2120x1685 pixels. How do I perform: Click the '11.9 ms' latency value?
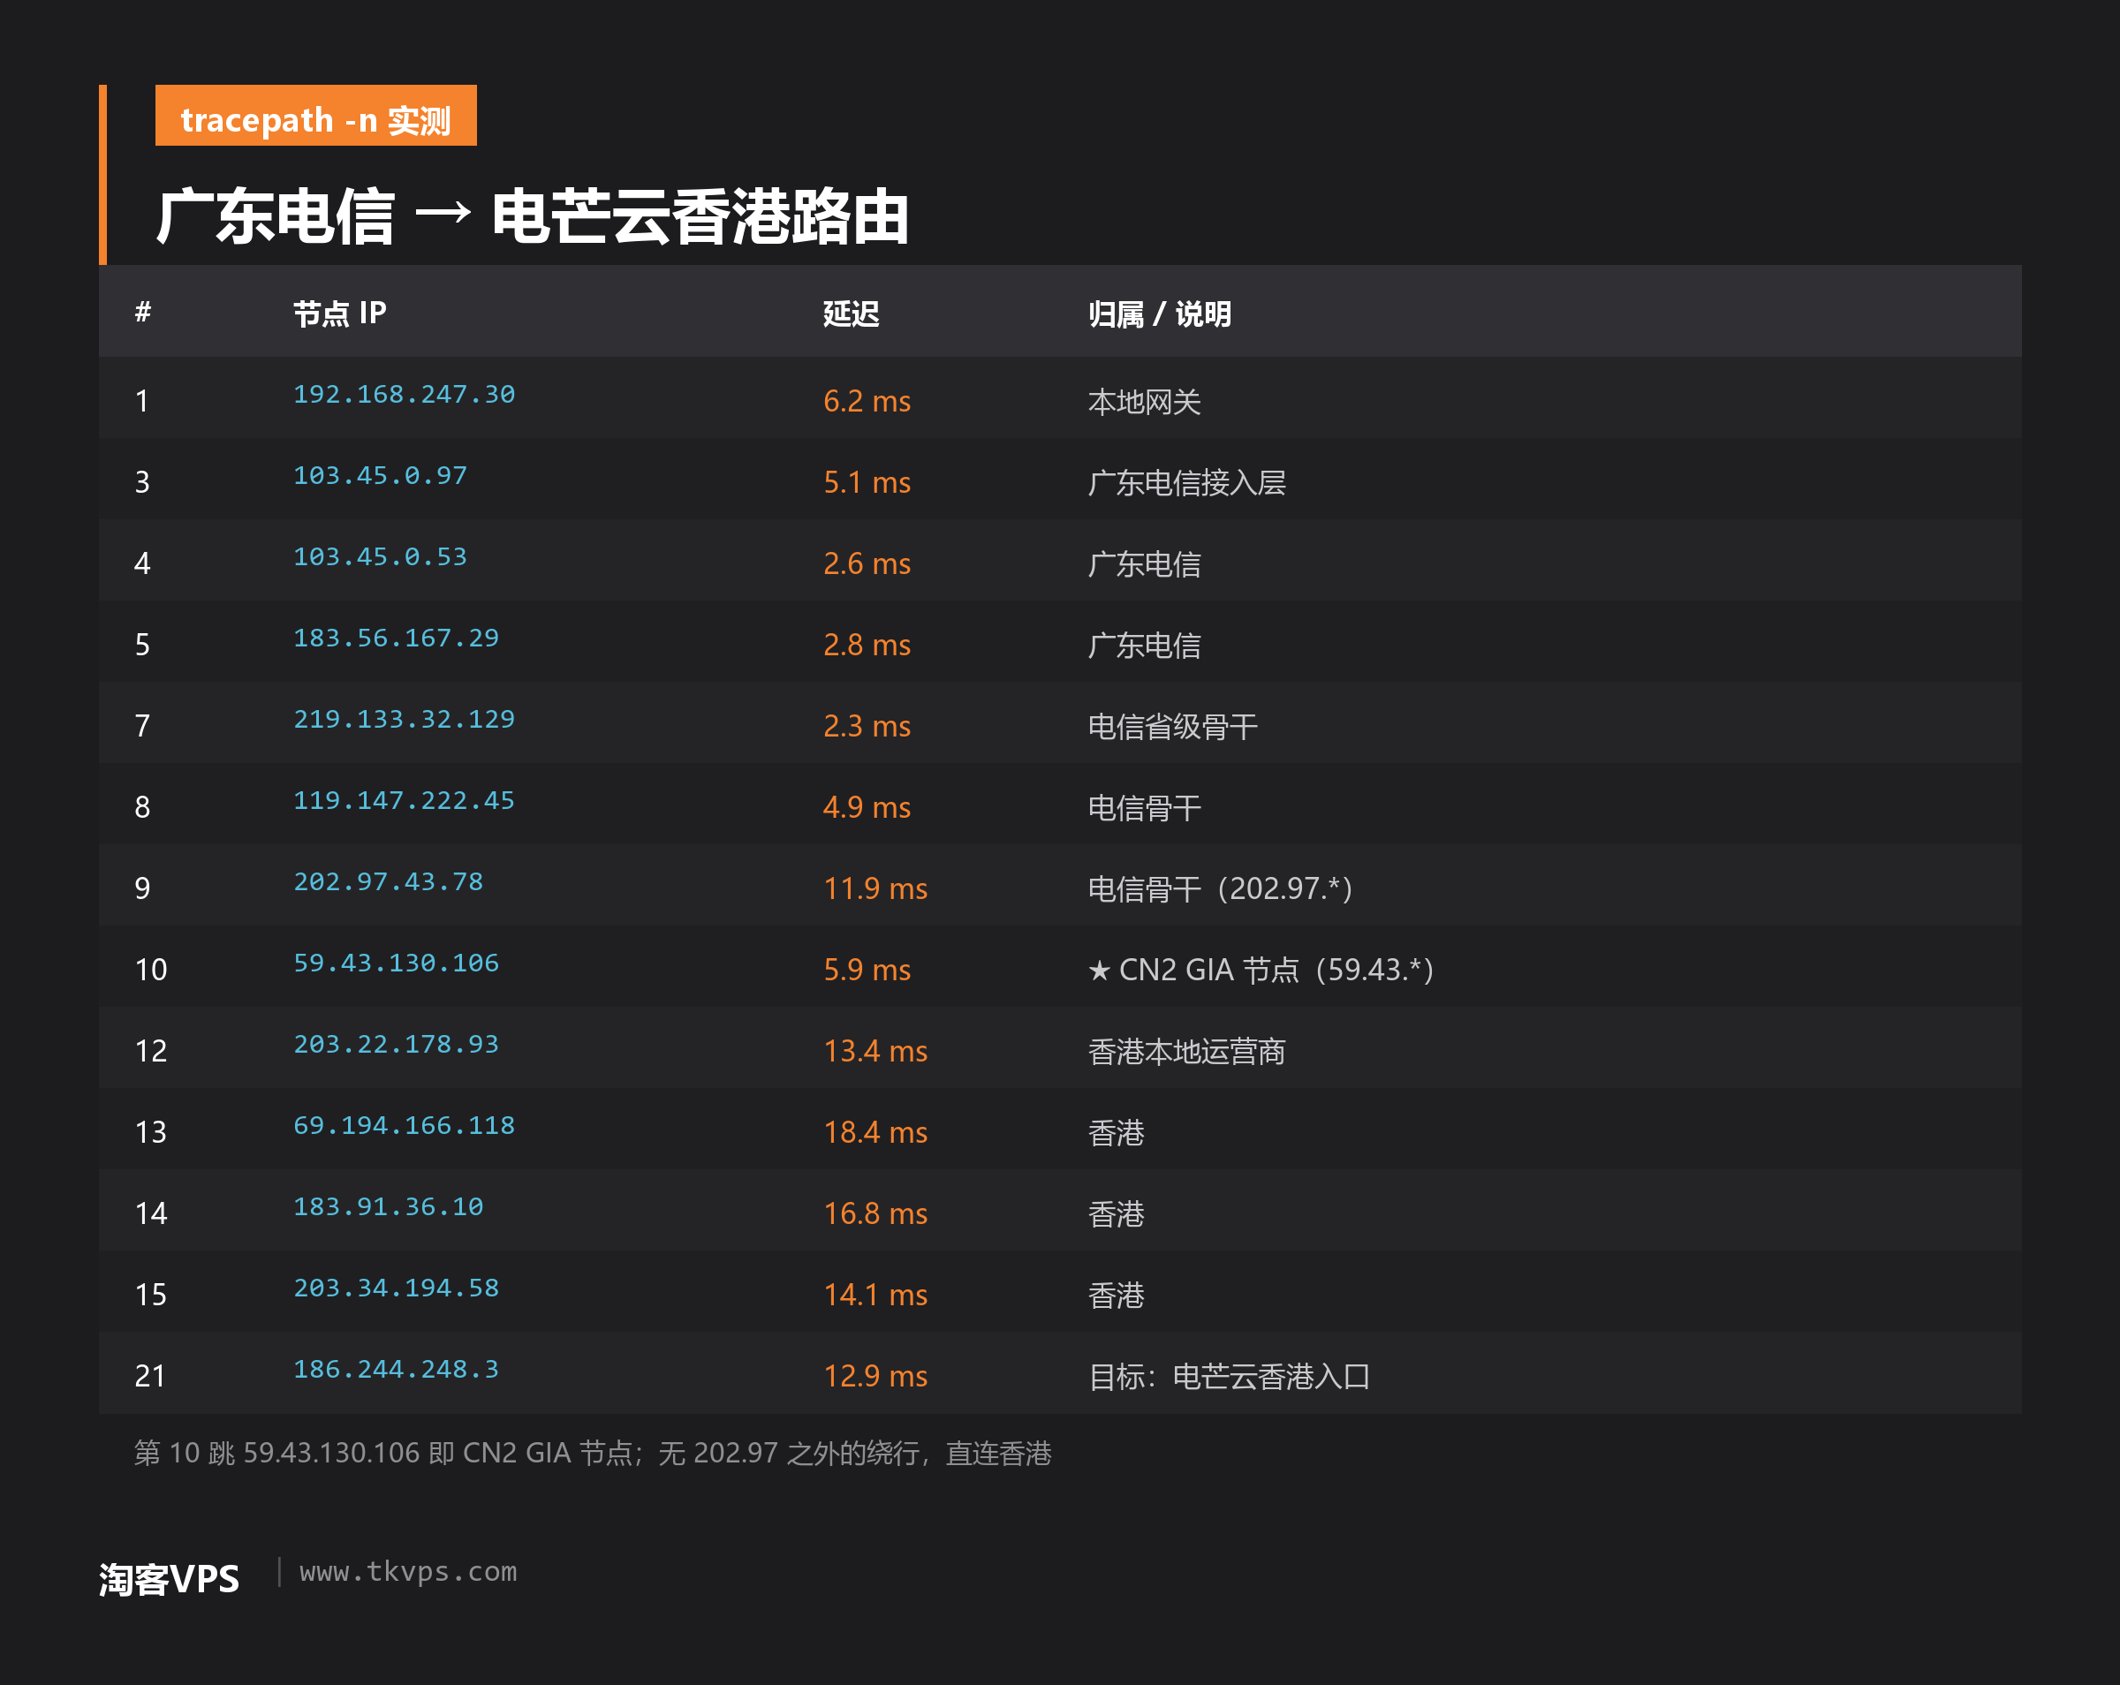pos(875,888)
